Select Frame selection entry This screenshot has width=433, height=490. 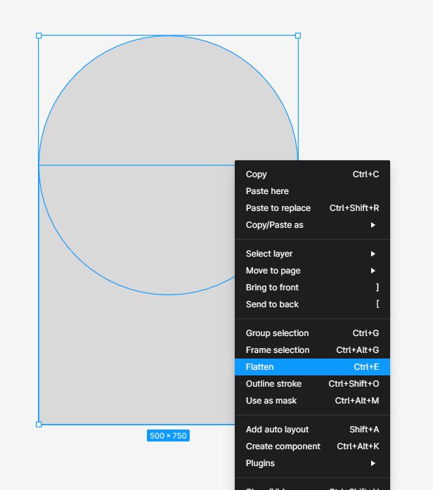click(x=312, y=350)
